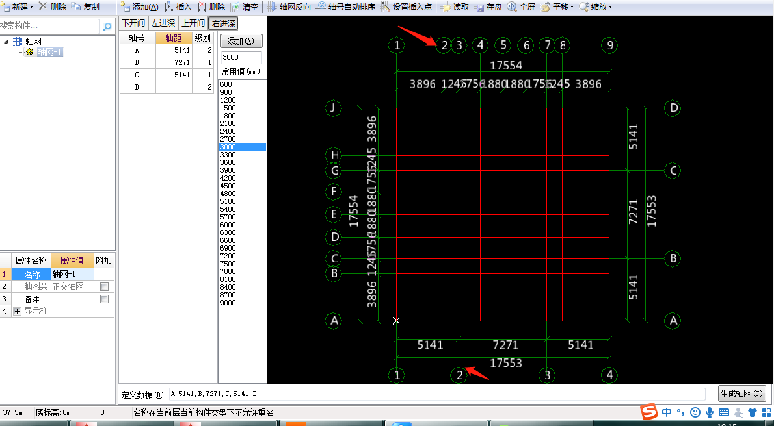Click the 插入 insert-axis toolbar icon

pyautogui.click(x=168, y=7)
